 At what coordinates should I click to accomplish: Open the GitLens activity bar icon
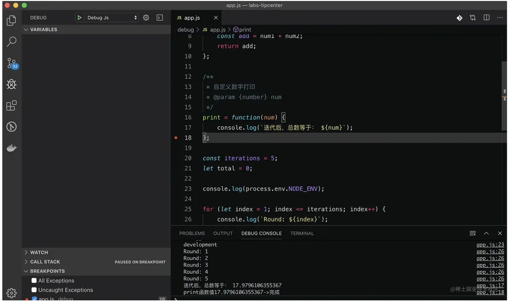pos(12,127)
